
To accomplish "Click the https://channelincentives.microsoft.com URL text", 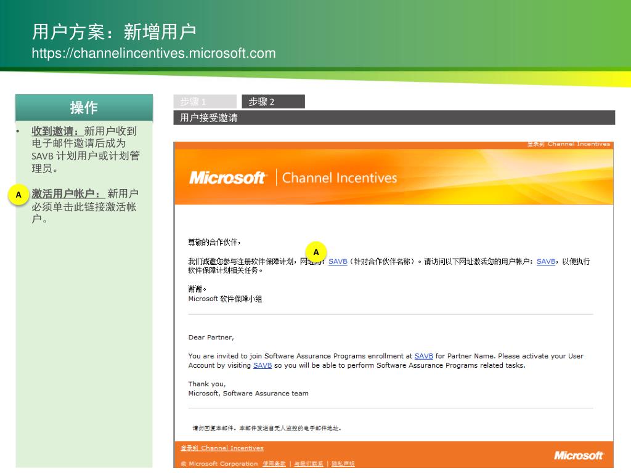I will click(x=153, y=53).
